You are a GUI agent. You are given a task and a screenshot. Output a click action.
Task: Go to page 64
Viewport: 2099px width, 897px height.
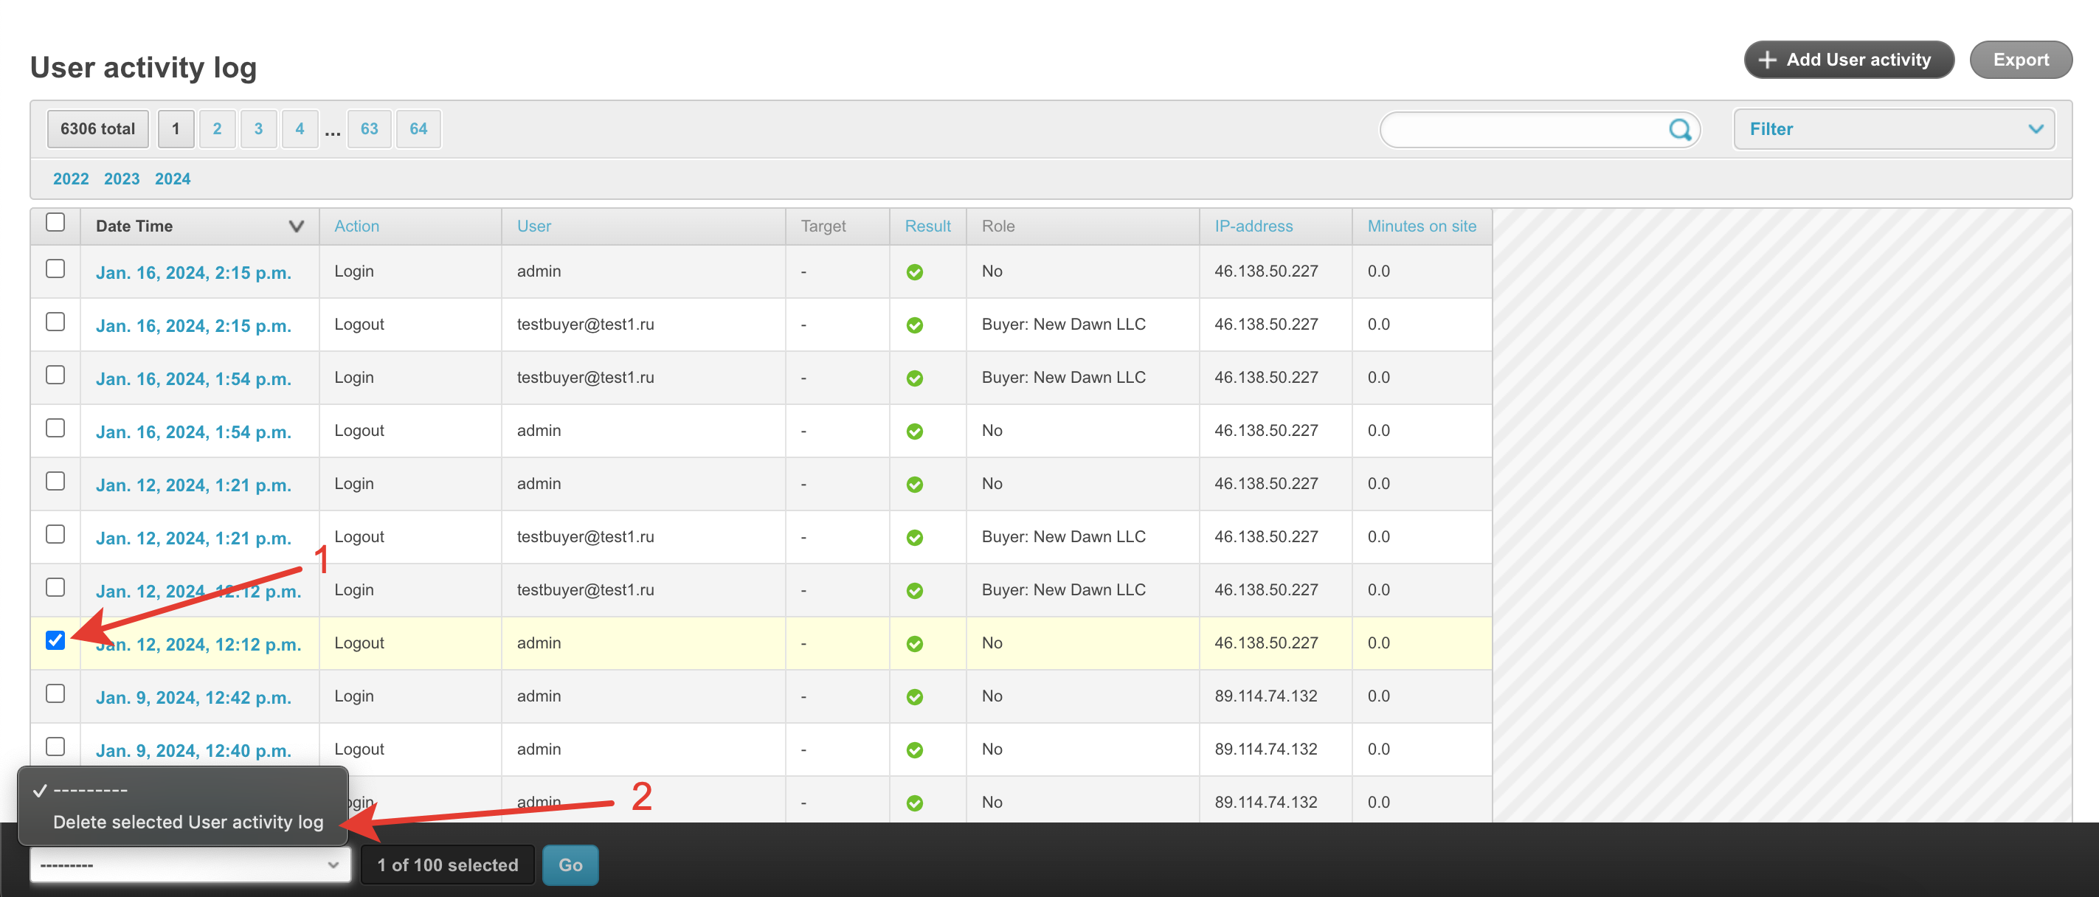click(418, 129)
